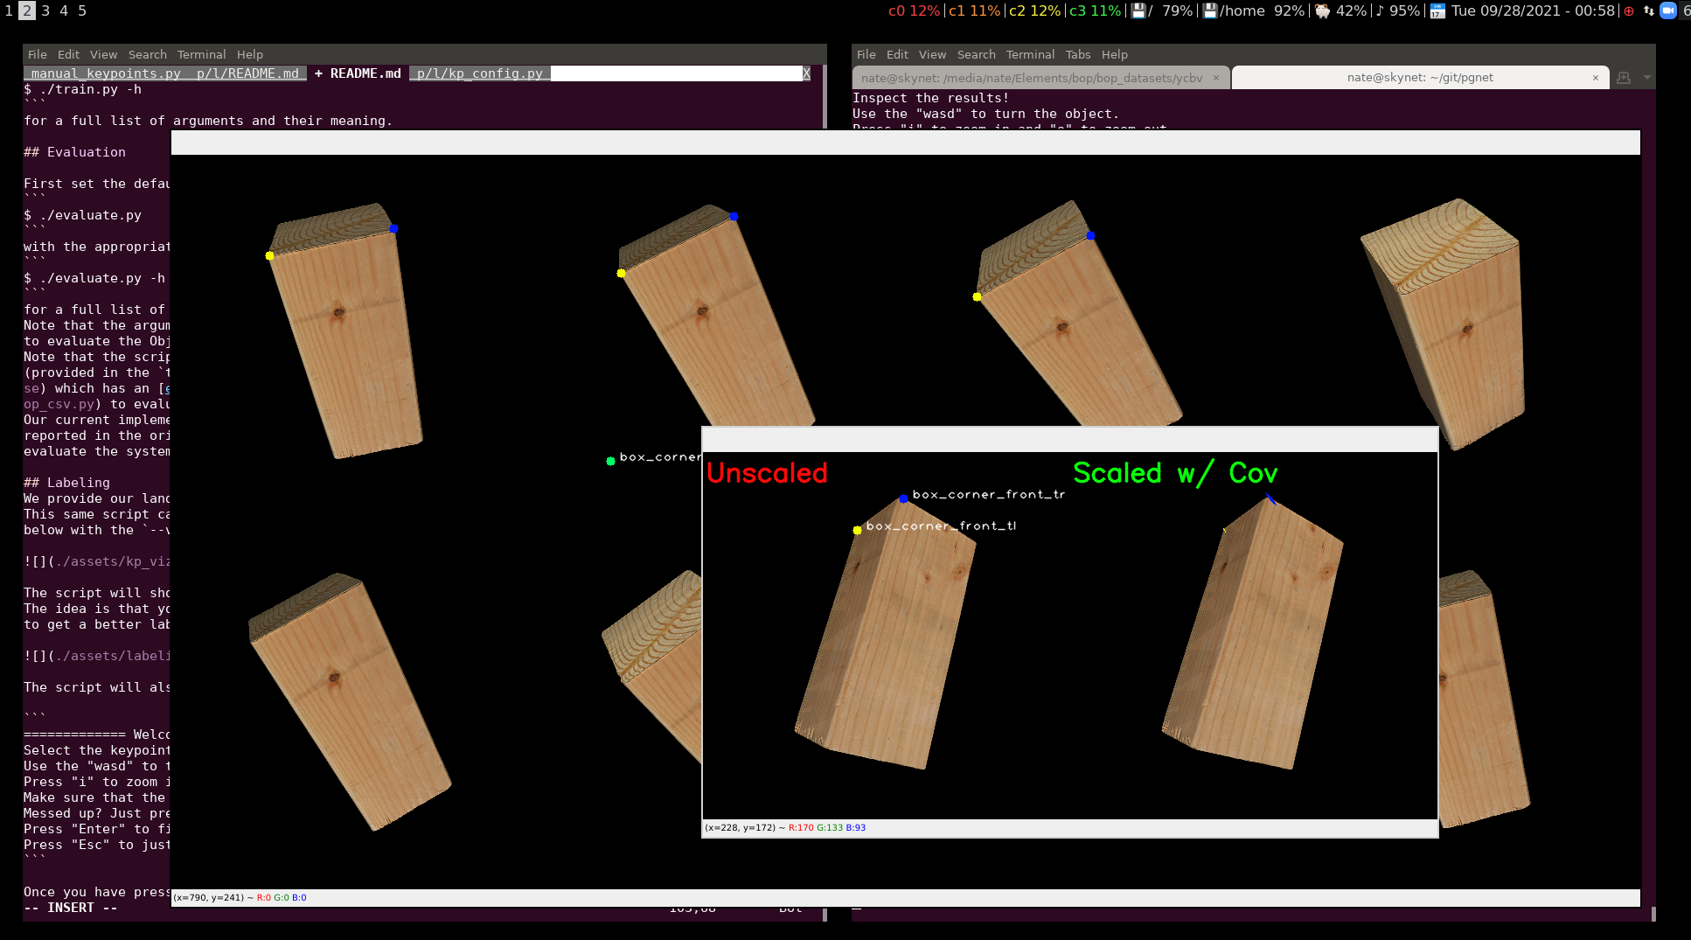Close the ~/git/pgnet terminal tab
The height and width of the screenshot is (940, 1691).
1596,78
